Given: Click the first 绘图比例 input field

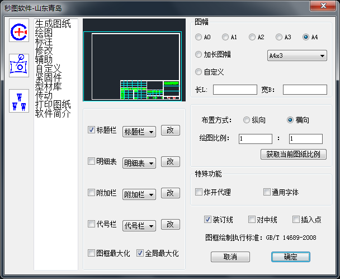Looking at the screenshot, I should pos(256,138).
